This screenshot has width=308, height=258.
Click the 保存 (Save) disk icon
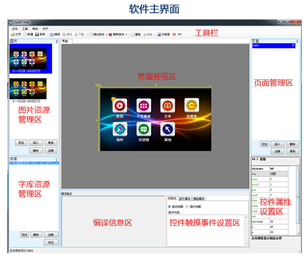37,34
